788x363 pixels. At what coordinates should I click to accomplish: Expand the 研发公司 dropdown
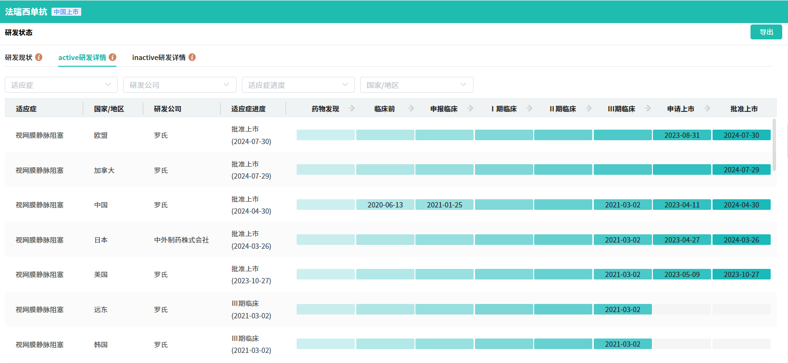pyautogui.click(x=179, y=85)
